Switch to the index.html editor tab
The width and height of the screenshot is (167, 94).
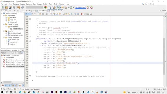pyautogui.click(x=42, y=11)
